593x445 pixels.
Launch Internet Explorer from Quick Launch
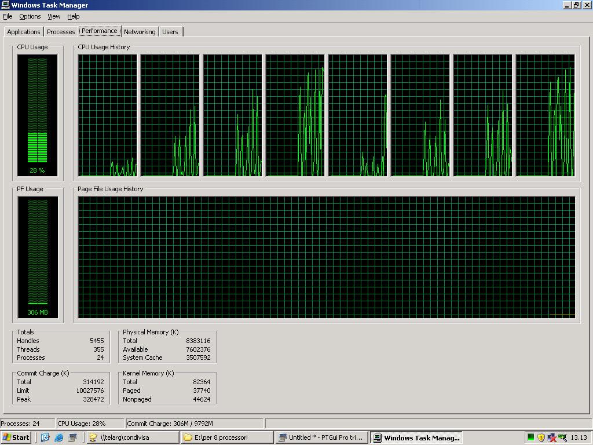click(x=58, y=437)
